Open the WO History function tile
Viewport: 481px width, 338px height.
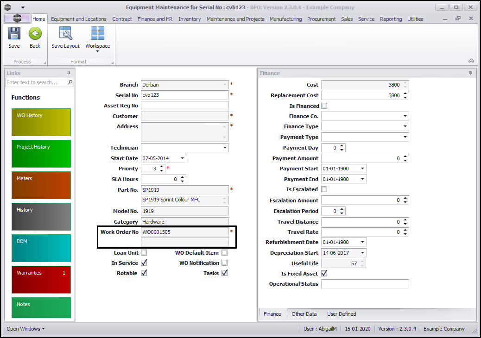(x=41, y=122)
